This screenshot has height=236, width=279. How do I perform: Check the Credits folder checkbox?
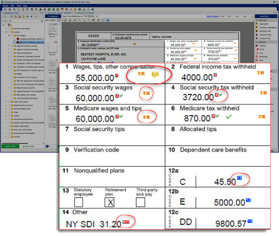(x=9, y=116)
